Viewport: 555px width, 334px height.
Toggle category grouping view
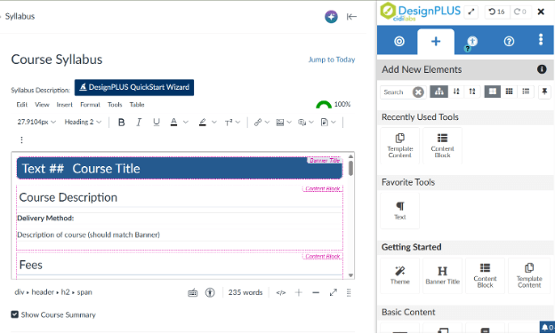click(x=438, y=91)
